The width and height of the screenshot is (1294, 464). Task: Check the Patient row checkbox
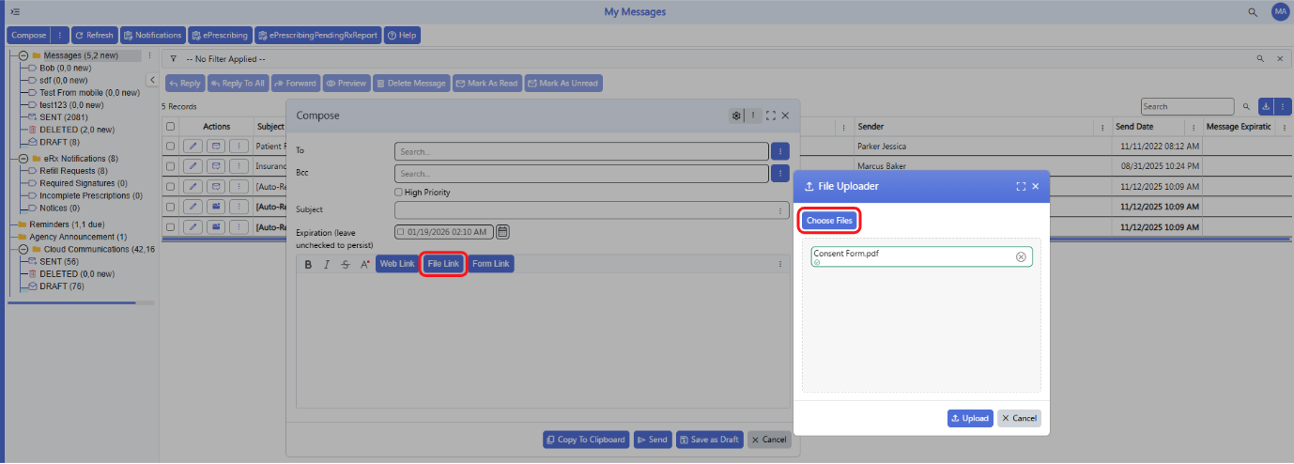170,146
